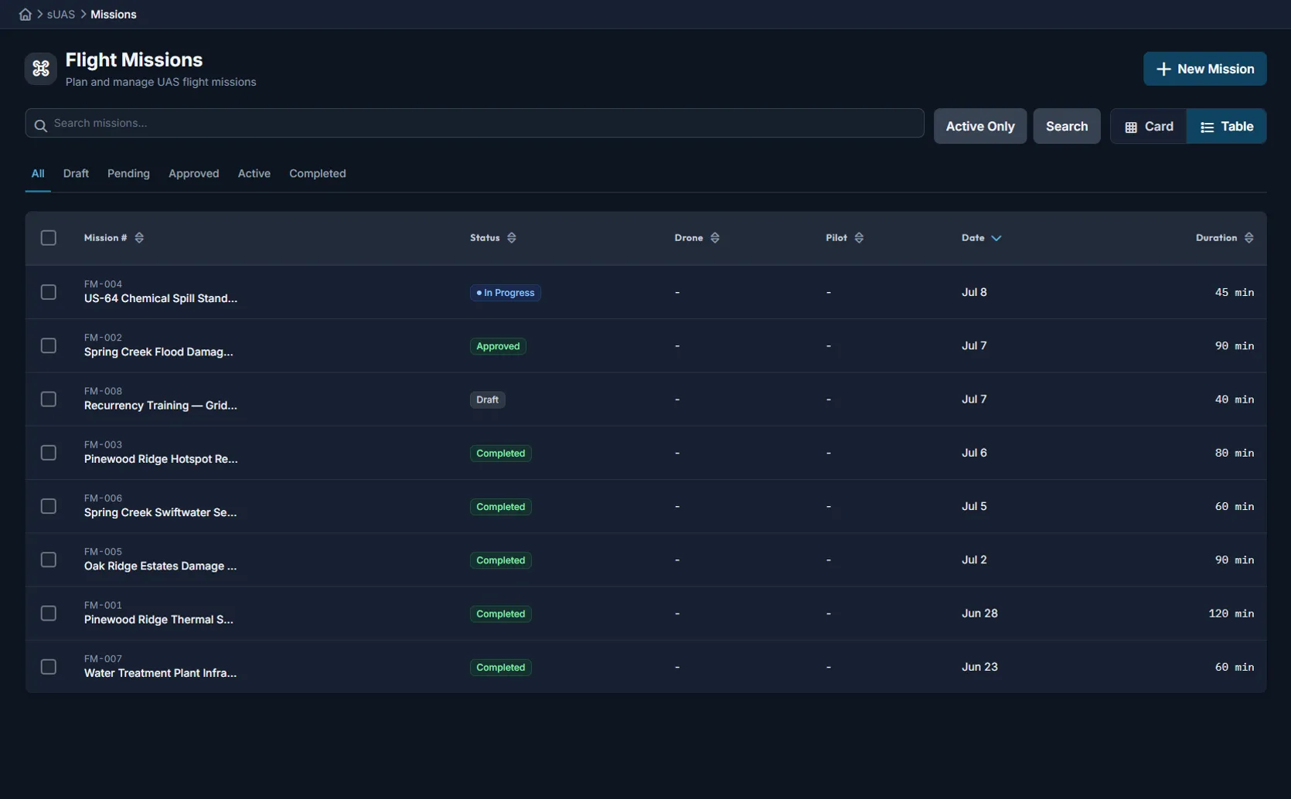Switch to the Active tab
The width and height of the screenshot is (1291, 799).
click(254, 174)
